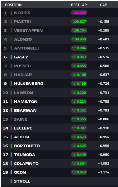The image size is (118, 187).
Task: Select VERSTAPPEN driver name
Action: tap(28, 31)
